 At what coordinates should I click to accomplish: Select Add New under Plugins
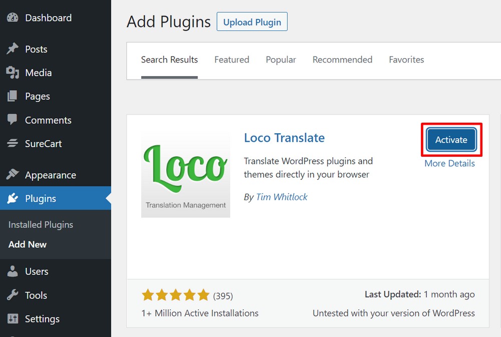[x=27, y=244]
